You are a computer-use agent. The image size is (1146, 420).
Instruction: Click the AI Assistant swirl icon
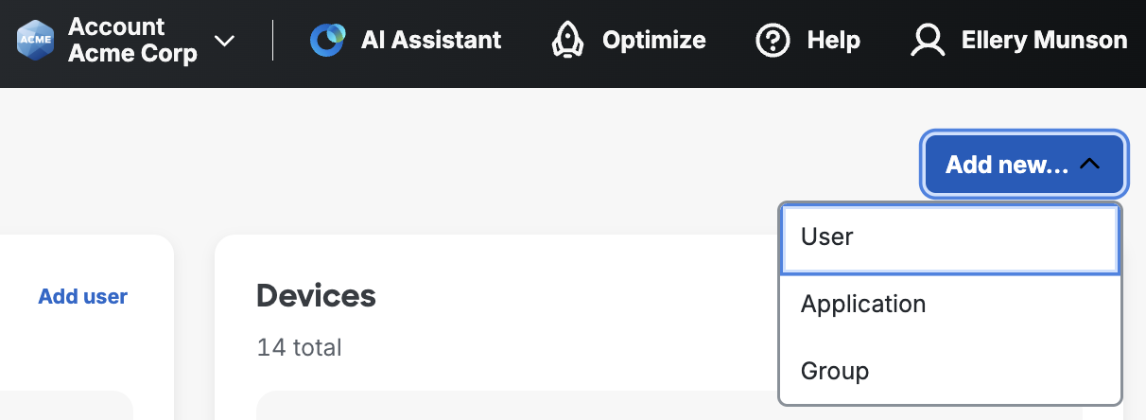click(328, 40)
